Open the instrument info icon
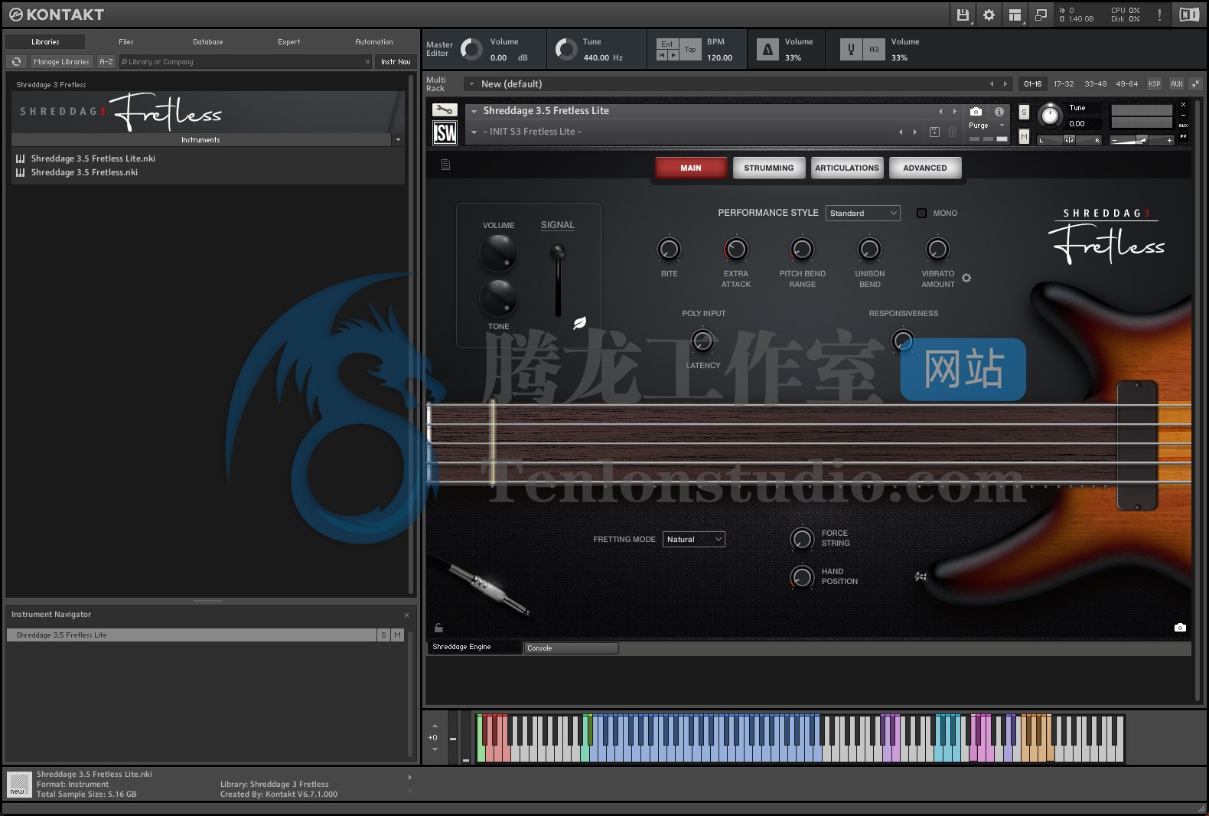 click(999, 112)
